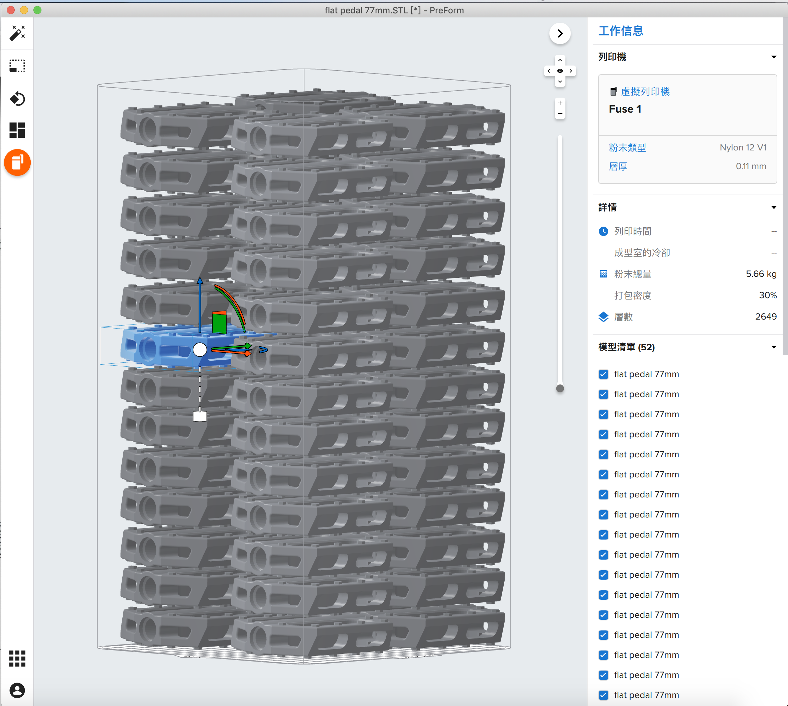
Task: Rotate view left with left arrow
Action: pos(549,71)
